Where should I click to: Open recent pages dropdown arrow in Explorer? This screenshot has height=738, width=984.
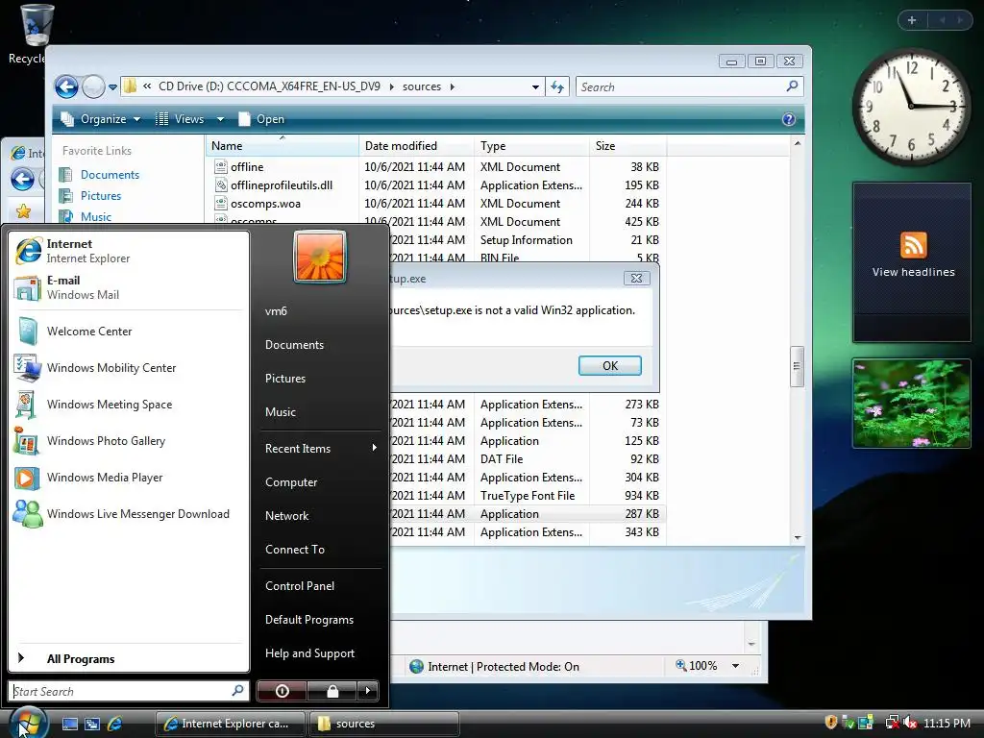(113, 87)
